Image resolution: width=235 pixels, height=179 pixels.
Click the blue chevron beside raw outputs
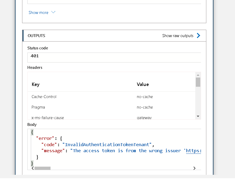click(198, 36)
